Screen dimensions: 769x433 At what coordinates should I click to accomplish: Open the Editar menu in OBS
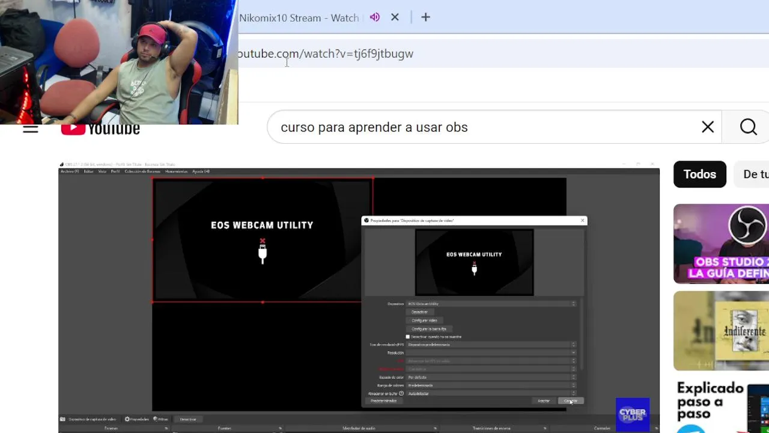point(88,171)
